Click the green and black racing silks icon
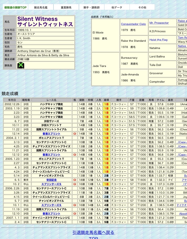Screen dimensions: 187x239 pyautogui.click(x=21, y=65)
